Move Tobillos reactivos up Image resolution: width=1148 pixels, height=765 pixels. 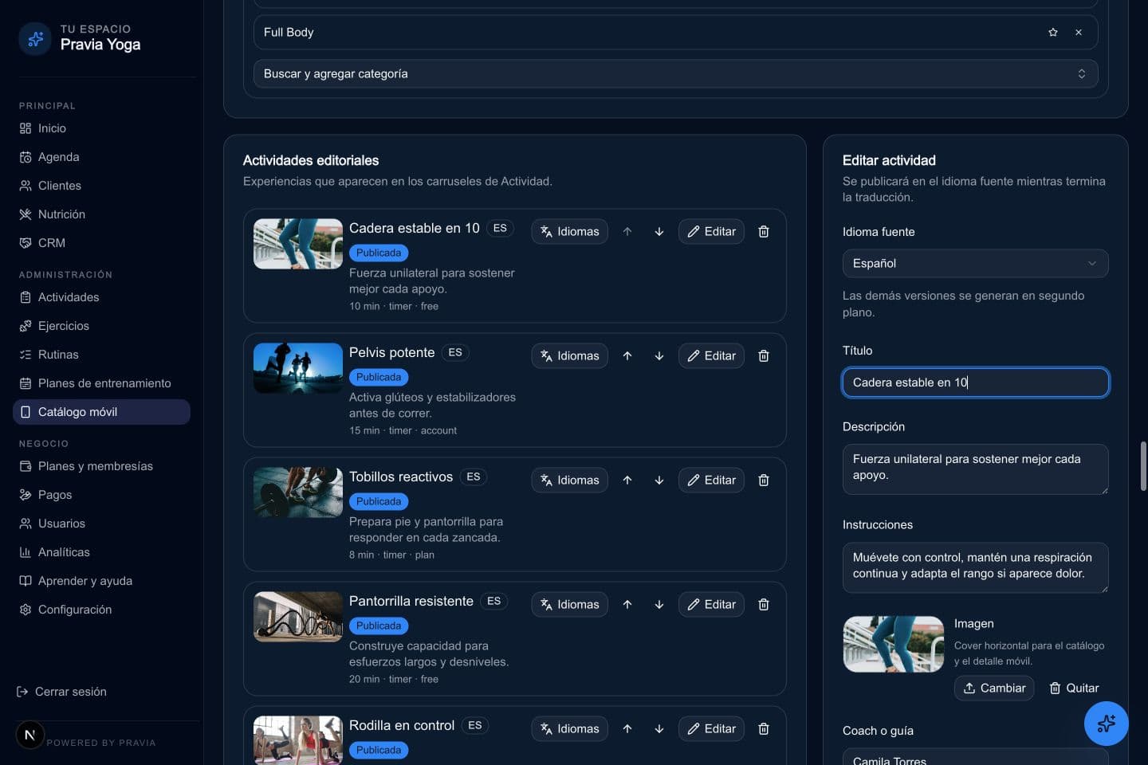[627, 480]
